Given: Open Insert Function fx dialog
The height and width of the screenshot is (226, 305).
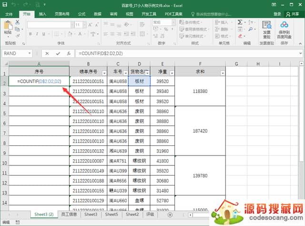Looking at the screenshot, I should 69,53.
